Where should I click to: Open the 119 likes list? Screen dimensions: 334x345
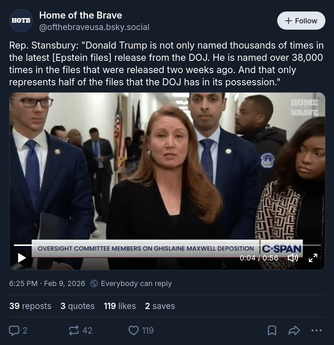(x=120, y=306)
